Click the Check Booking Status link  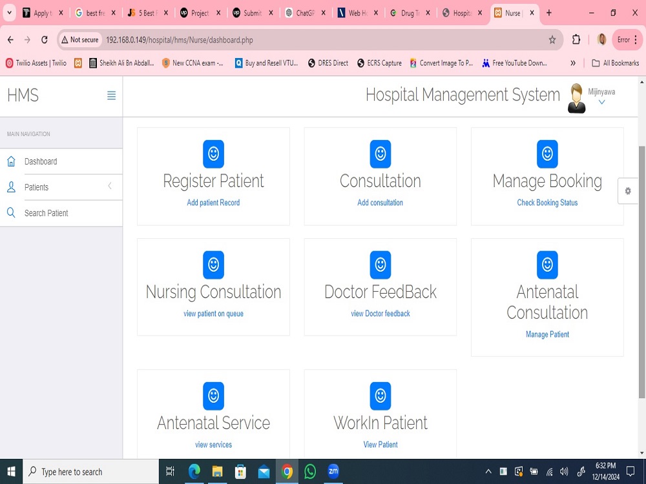pyautogui.click(x=547, y=203)
